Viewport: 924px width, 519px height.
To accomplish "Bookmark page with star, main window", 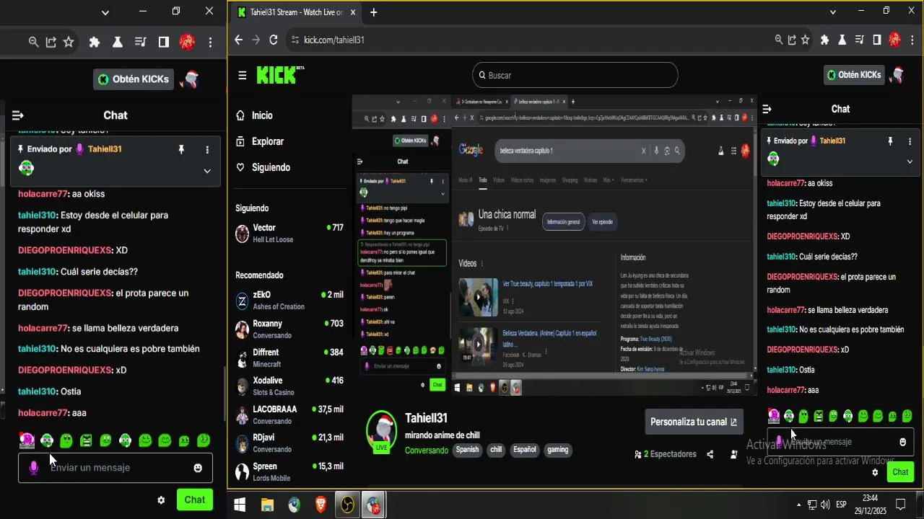I will coord(805,40).
